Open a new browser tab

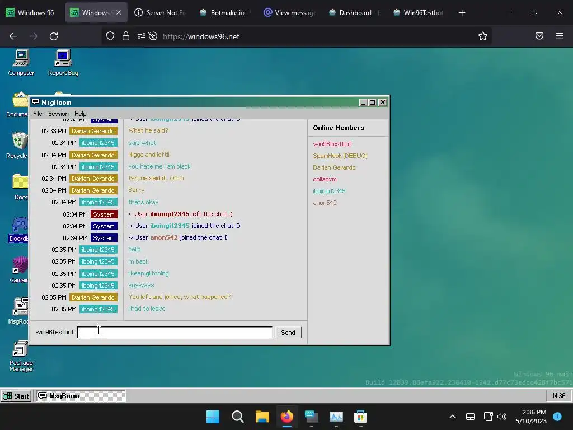[x=462, y=13]
